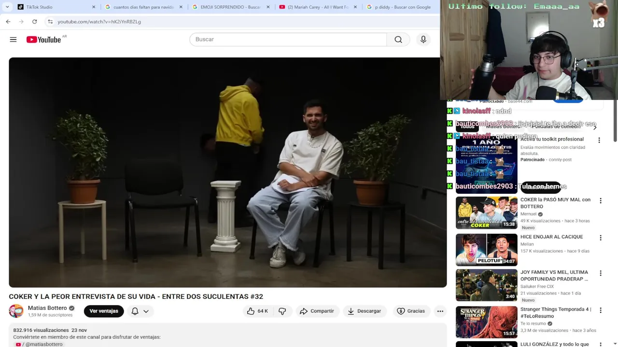Start voice search with the microphone icon
Viewport: 618px width, 347px height.
423,40
